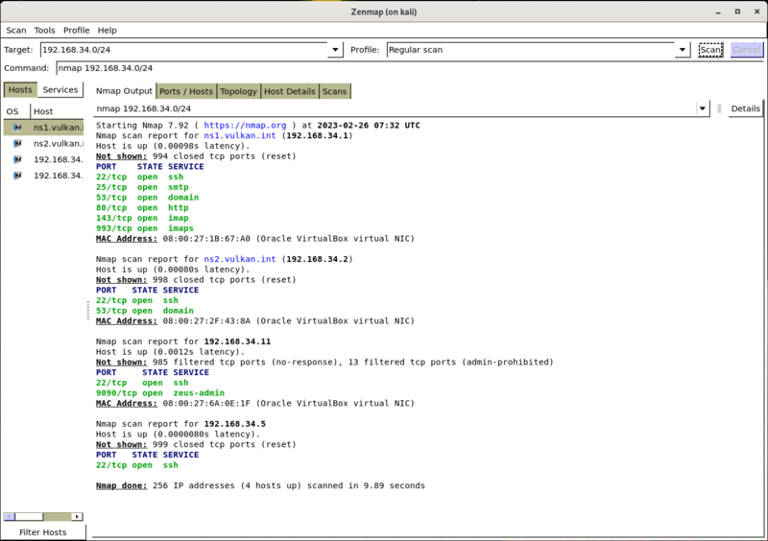The width and height of the screenshot is (768, 541).
Task: Switch to the Ports / Hosts tab
Action: point(185,91)
